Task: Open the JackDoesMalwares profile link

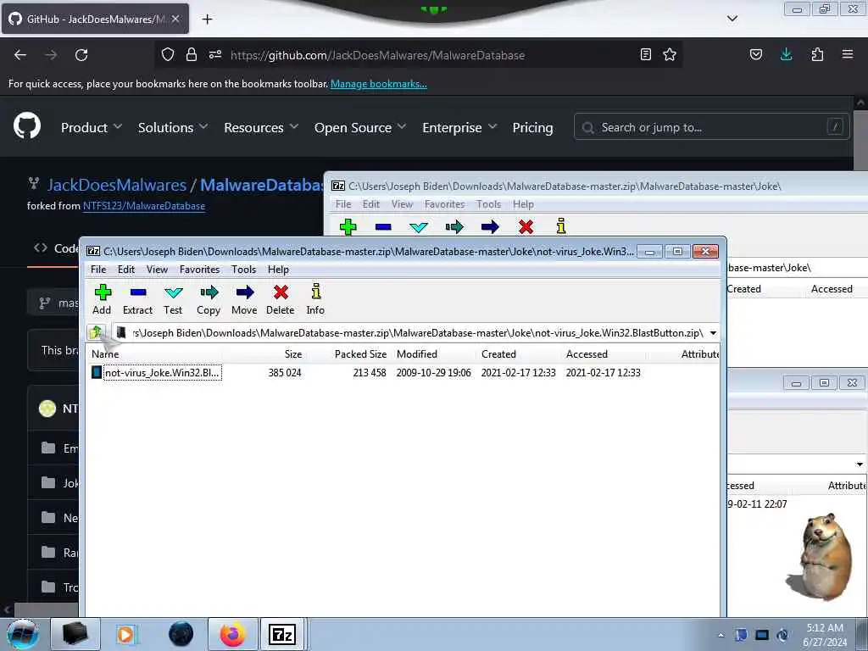Action: pyautogui.click(x=117, y=185)
